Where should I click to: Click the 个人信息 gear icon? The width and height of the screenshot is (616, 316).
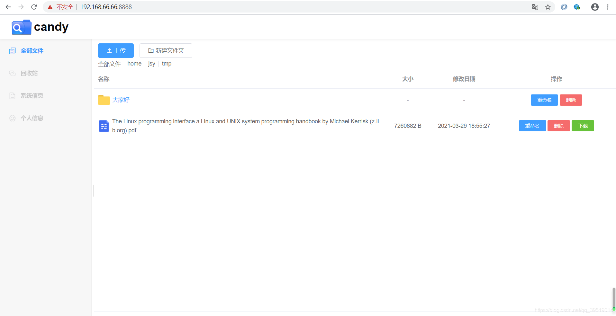[12, 118]
